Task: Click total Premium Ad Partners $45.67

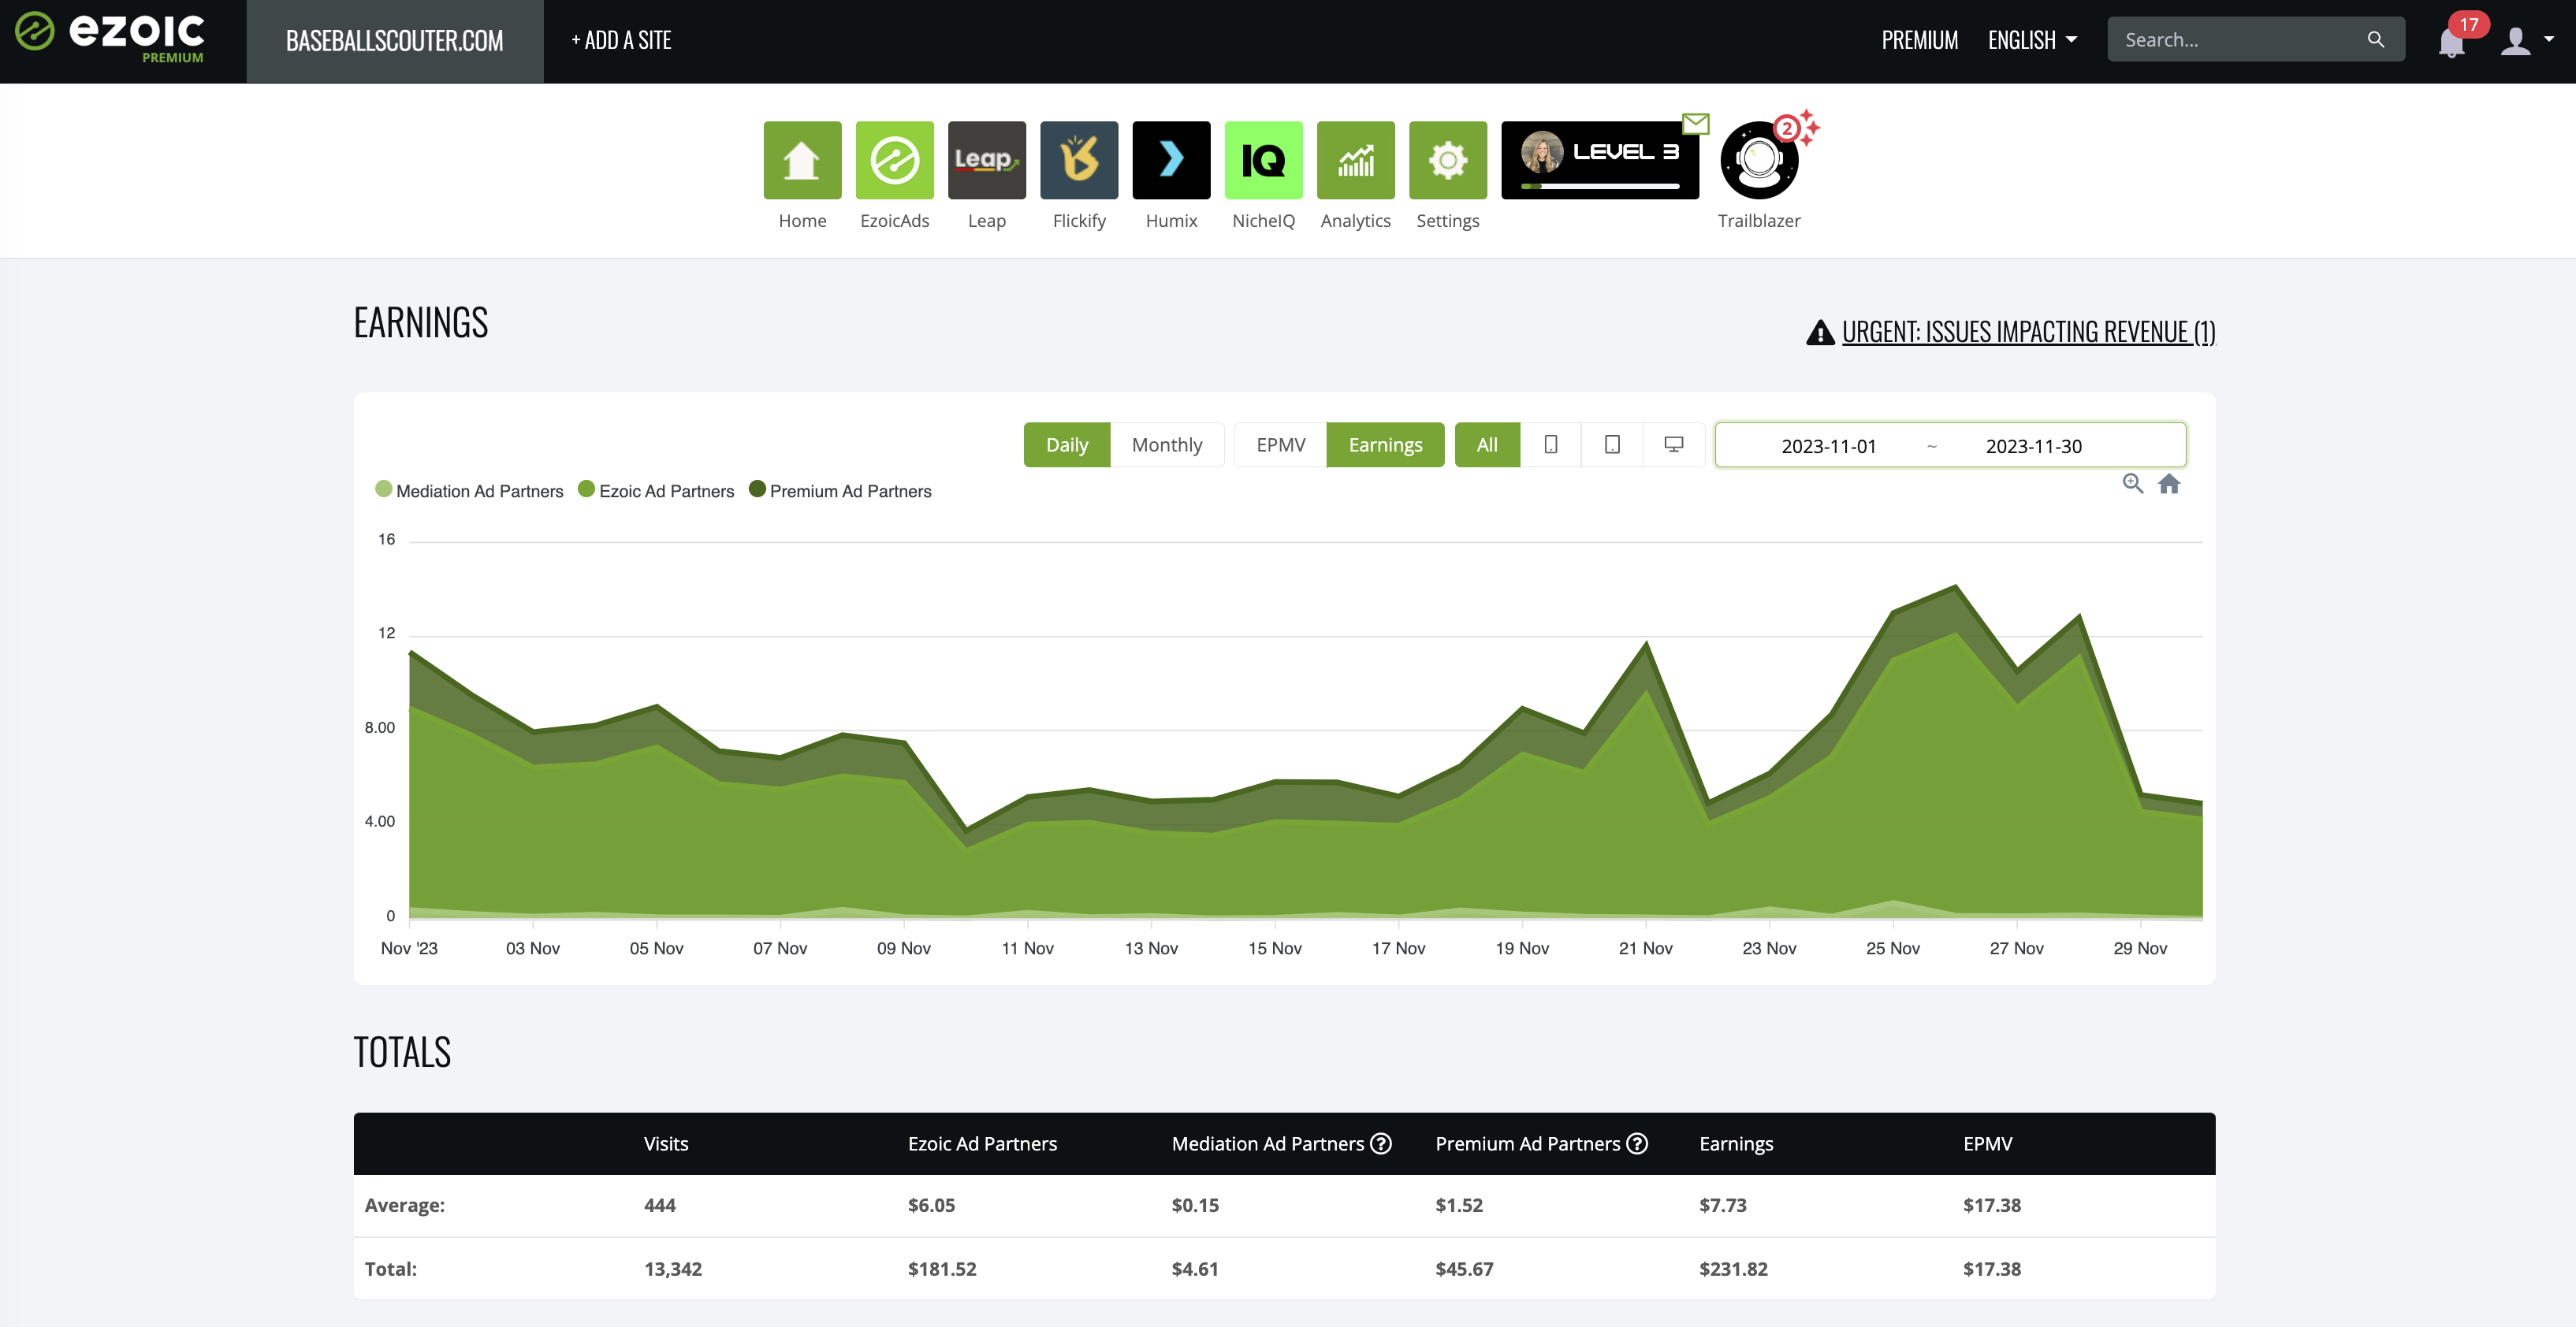Action: 1464,1268
